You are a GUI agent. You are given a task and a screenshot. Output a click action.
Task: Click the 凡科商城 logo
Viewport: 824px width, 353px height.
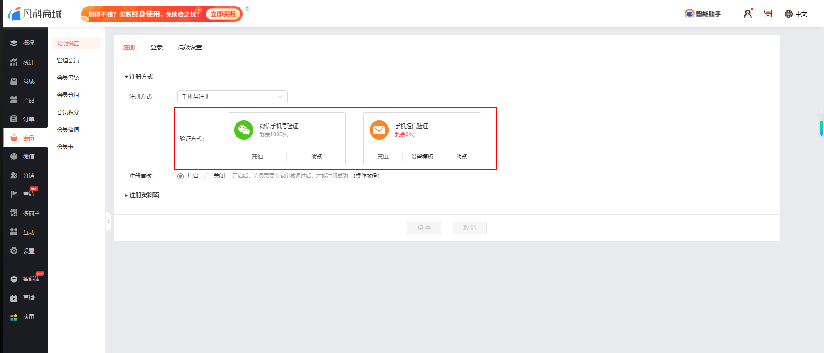click(35, 14)
